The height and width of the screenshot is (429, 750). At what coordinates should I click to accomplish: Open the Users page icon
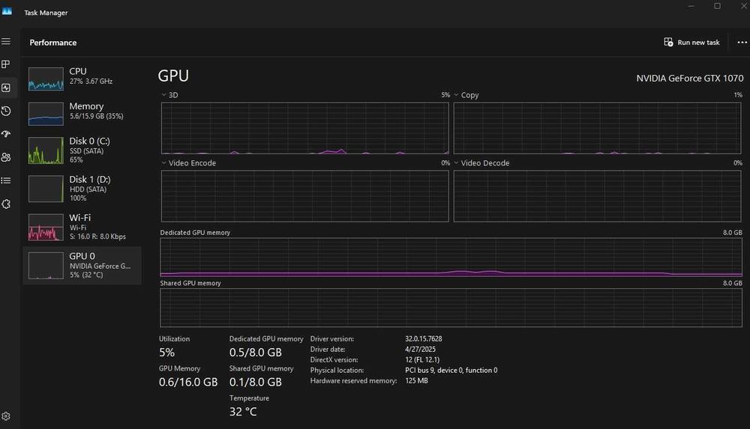click(x=6, y=157)
